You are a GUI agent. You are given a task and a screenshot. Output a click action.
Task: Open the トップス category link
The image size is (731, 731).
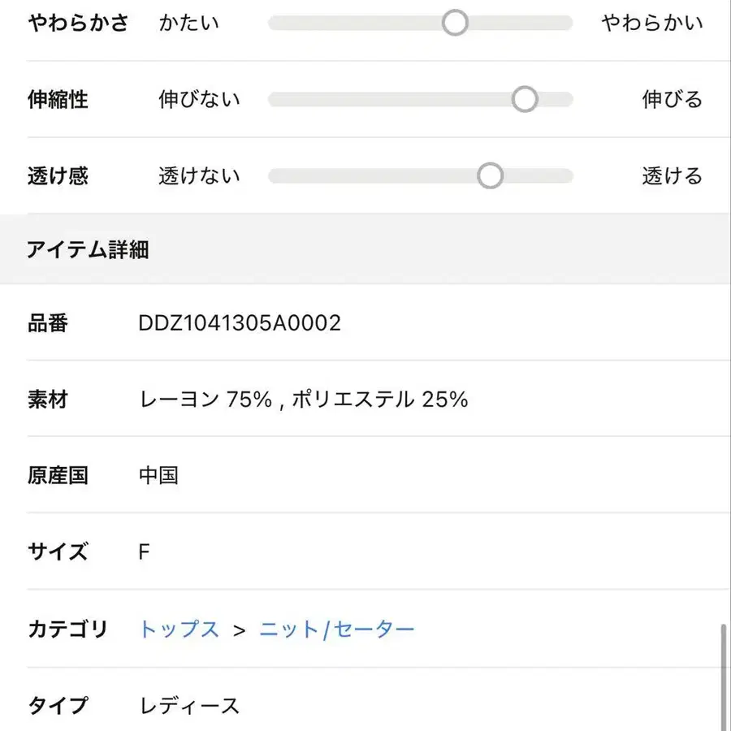[179, 629]
